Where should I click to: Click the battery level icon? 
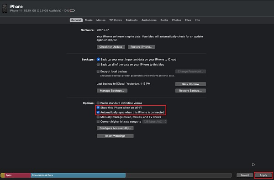(72, 10)
